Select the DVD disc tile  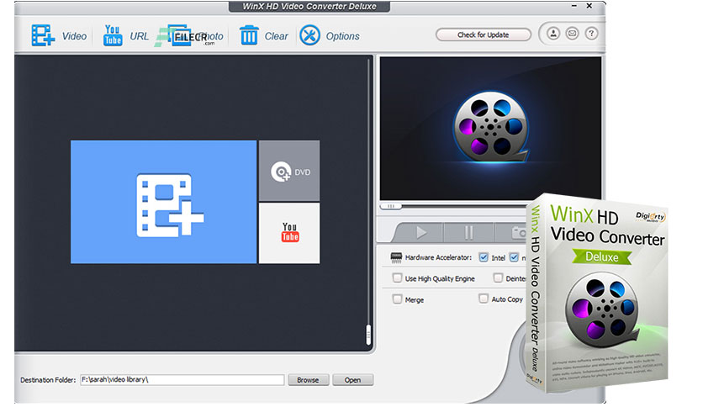(x=289, y=171)
